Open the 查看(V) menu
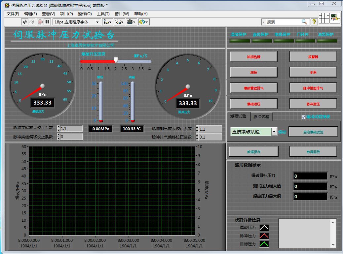This screenshot has width=343, height=254. (x=48, y=14)
